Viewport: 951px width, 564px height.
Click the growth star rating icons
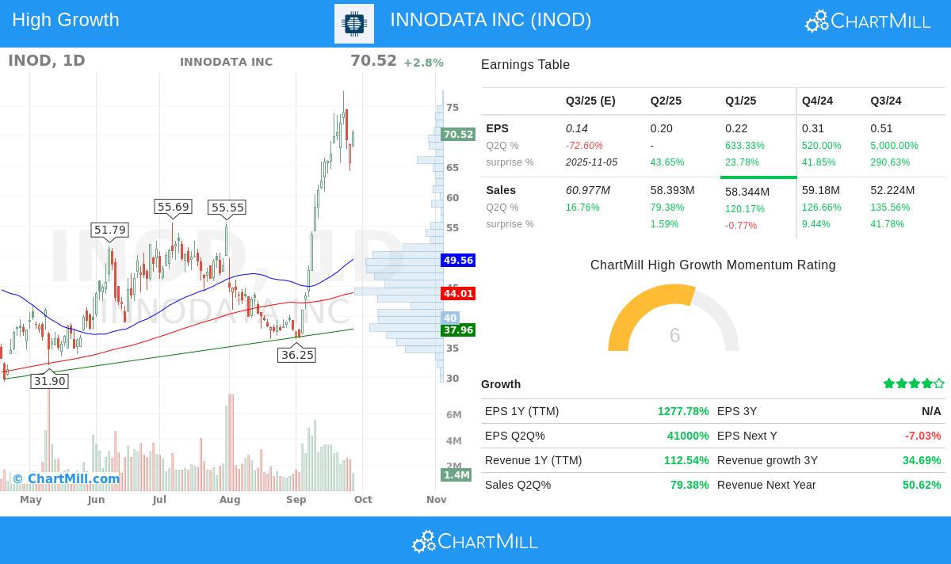[x=914, y=383]
